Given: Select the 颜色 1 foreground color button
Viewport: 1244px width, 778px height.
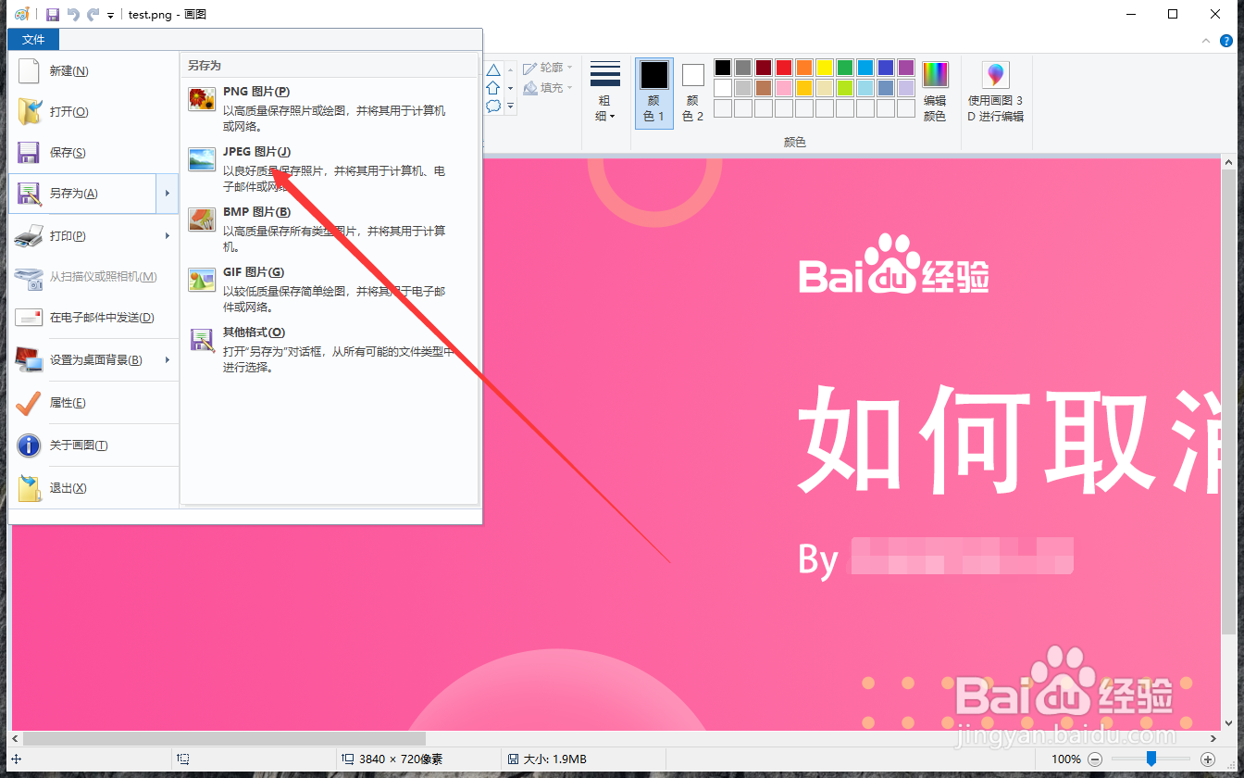Looking at the screenshot, I should [x=654, y=92].
